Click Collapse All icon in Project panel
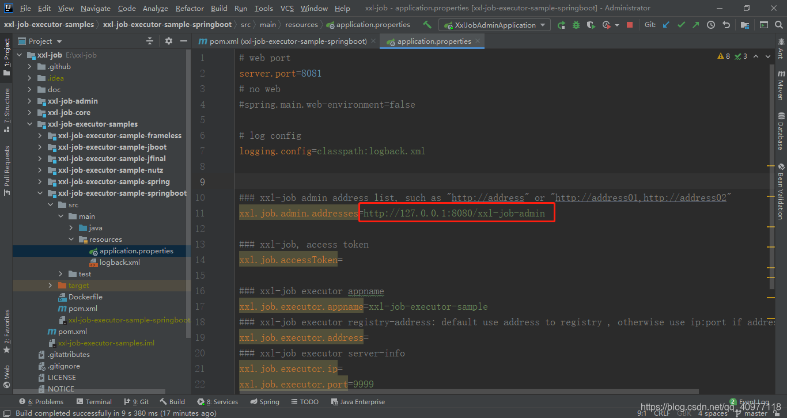The height and width of the screenshot is (418, 787). point(150,41)
